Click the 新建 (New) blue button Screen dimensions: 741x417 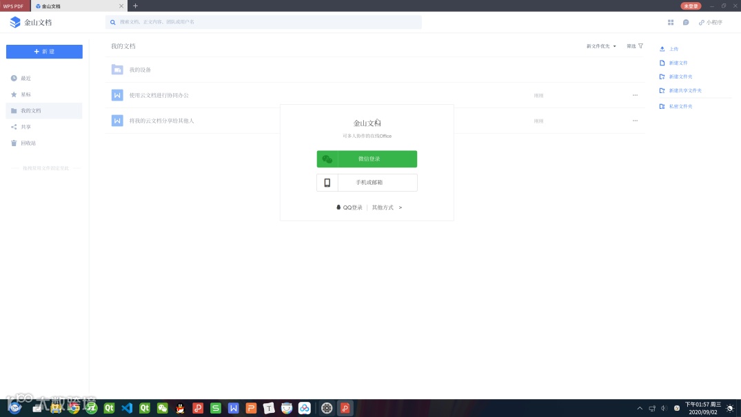[44, 52]
